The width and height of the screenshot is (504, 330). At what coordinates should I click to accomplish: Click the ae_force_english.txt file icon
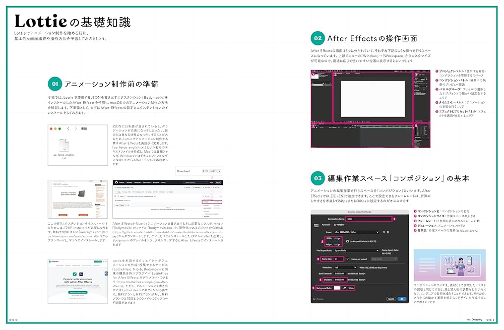[64, 145]
